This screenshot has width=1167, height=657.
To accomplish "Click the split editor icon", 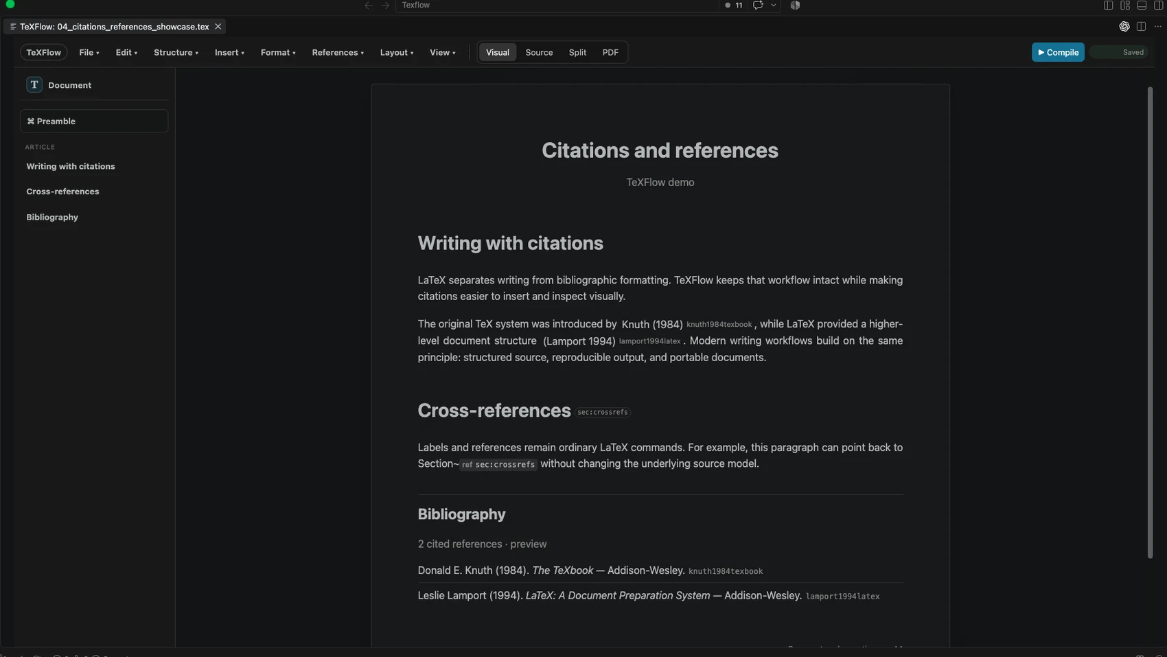I will pos(1141,26).
